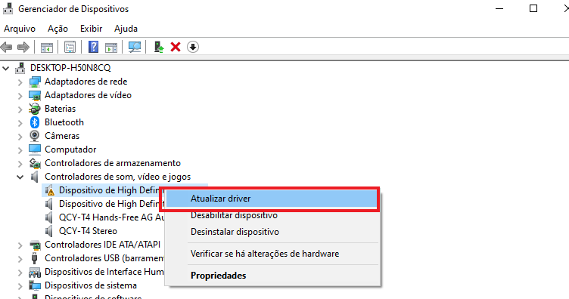Click the warning speaker icon of first High Definition device
The width and height of the screenshot is (569, 299).
[49, 190]
